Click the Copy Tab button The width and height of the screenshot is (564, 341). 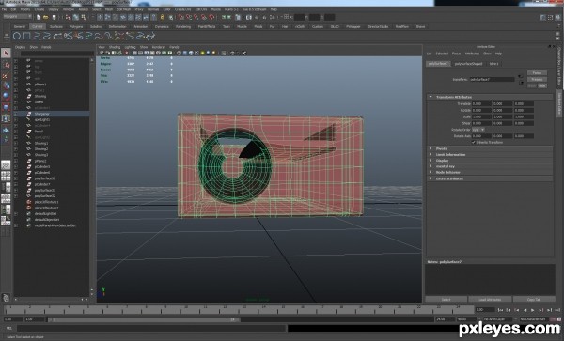[x=534, y=300]
